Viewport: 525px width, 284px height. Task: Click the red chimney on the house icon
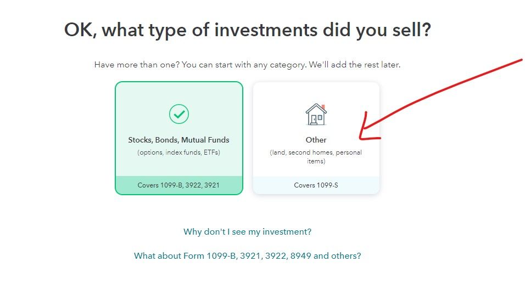pyautogui.click(x=323, y=107)
